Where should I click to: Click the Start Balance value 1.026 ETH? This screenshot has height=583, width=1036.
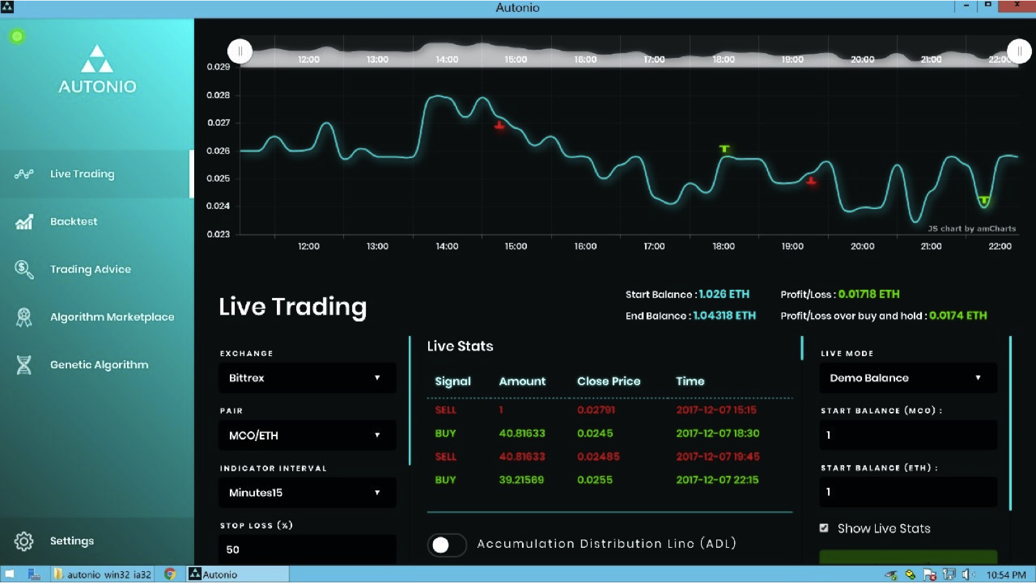(724, 294)
